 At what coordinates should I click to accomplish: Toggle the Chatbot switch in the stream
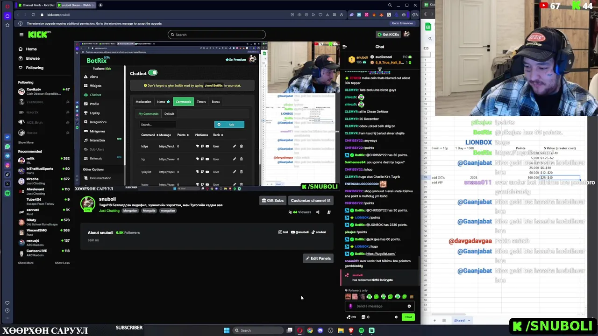pyautogui.click(x=153, y=73)
